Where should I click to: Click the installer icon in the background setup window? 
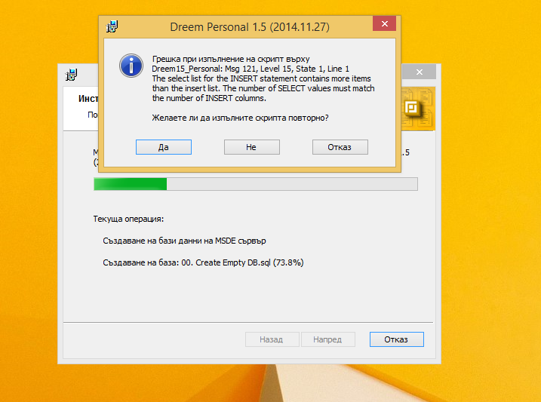click(72, 75)
